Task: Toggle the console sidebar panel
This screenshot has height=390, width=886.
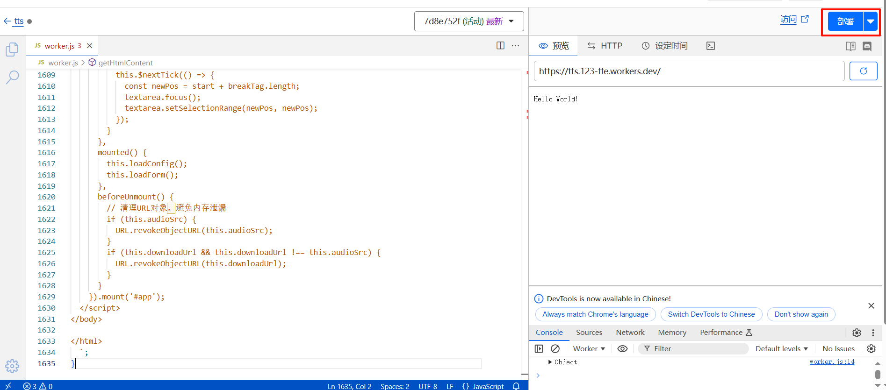Action: coord(539,348)
